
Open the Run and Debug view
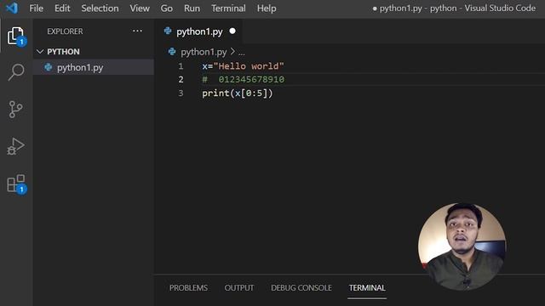pyautogui.click(x=16, y=145)
